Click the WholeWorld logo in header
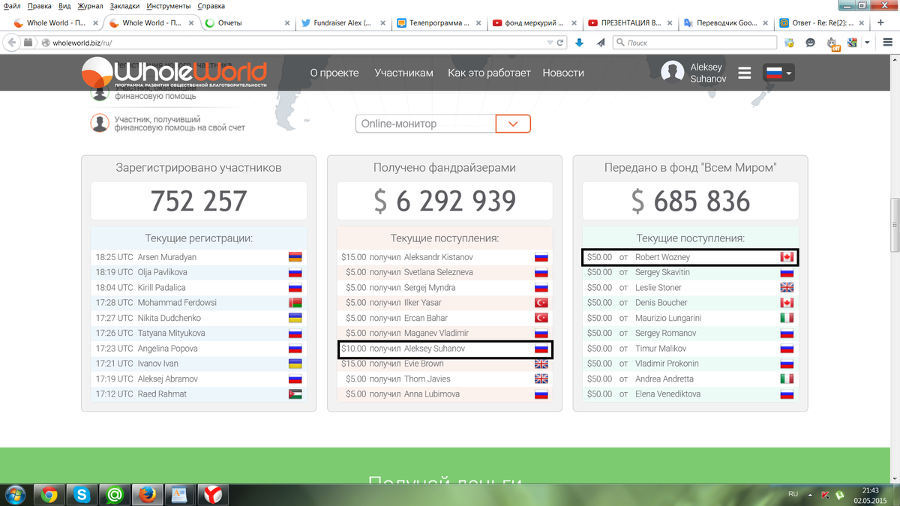This screenshot has width=900, height=506. click(x=174, y=74)
